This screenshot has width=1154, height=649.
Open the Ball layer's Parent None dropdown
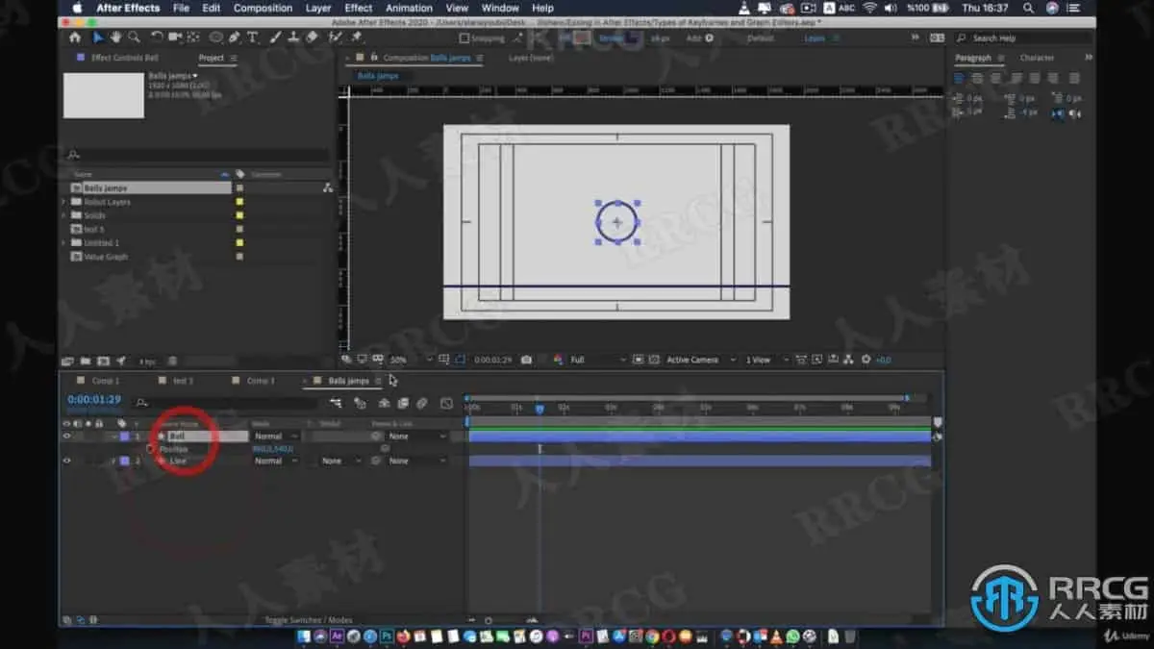416,437
